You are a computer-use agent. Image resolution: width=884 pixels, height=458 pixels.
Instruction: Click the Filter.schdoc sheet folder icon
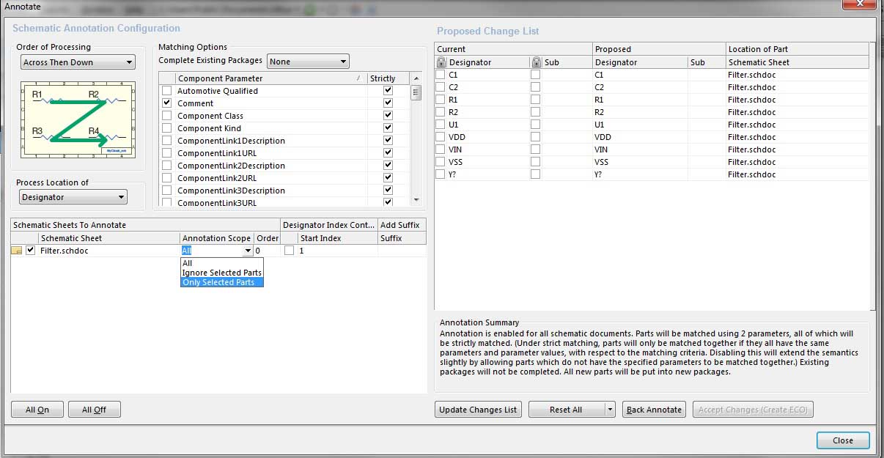coord(17,251)
